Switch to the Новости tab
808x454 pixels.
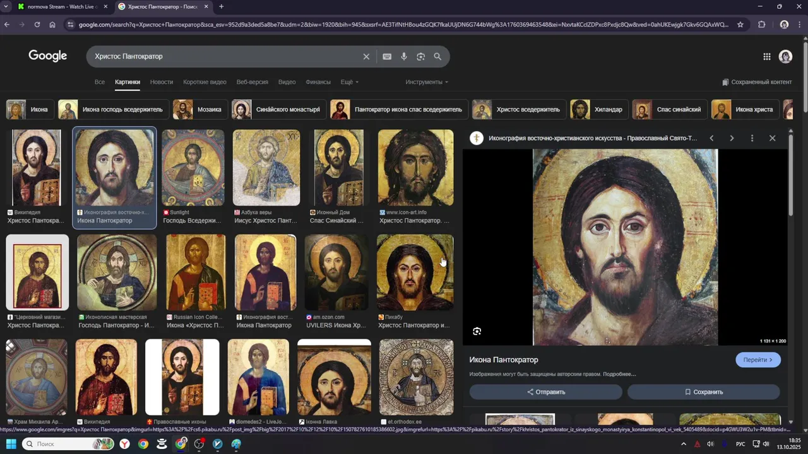(162, 82)
